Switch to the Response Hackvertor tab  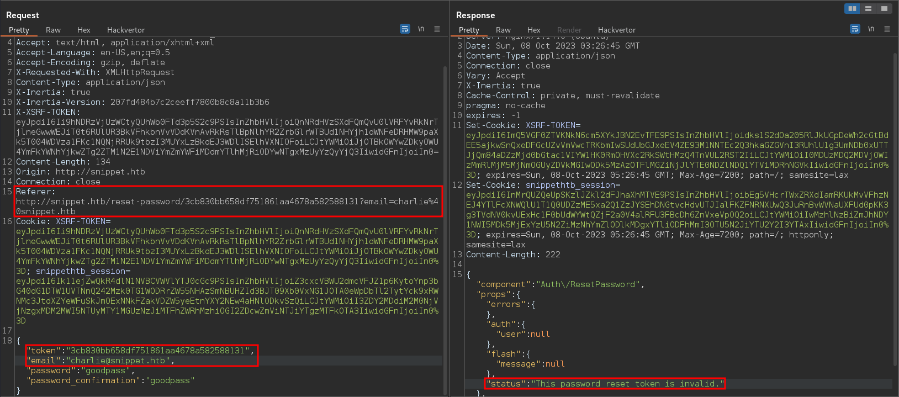tap(617, 30)
